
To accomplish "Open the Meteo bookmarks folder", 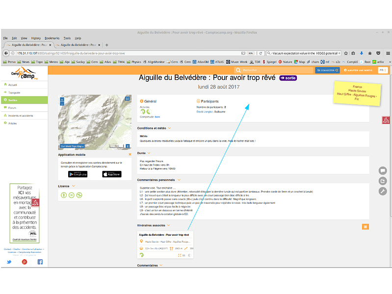I will (x=51, y=62).
